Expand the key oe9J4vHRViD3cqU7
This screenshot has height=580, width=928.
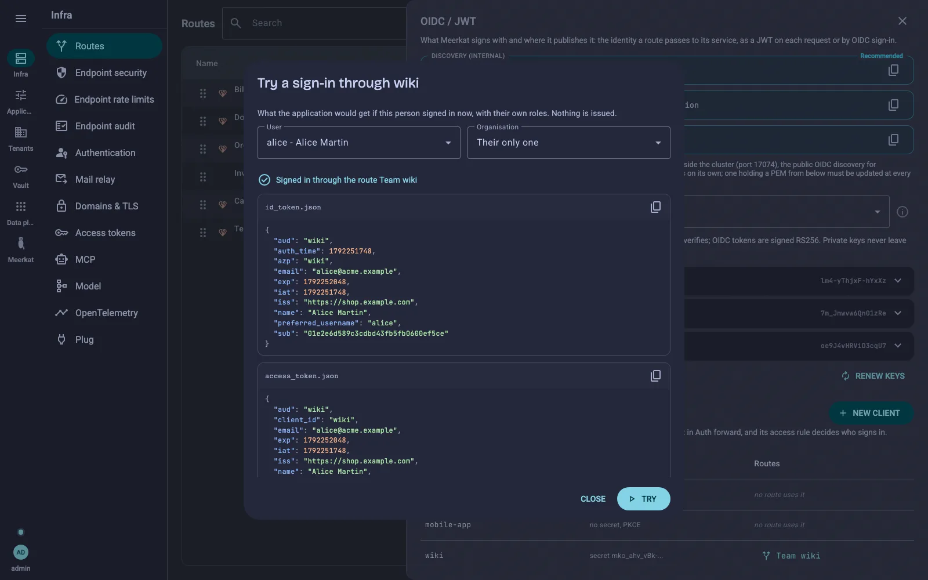[x=898, y=346]
